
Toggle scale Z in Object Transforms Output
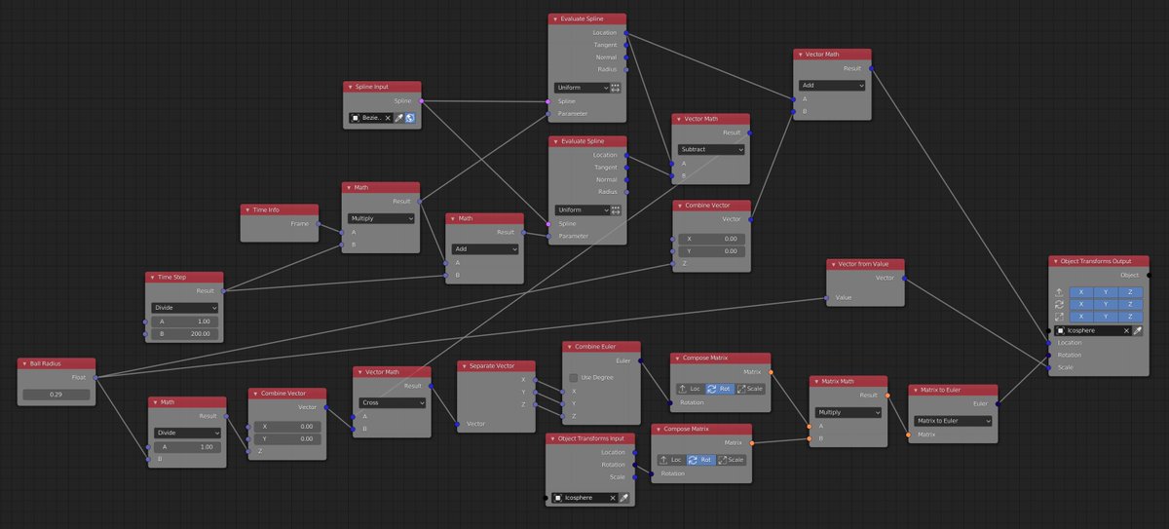tap(1129, 317)
